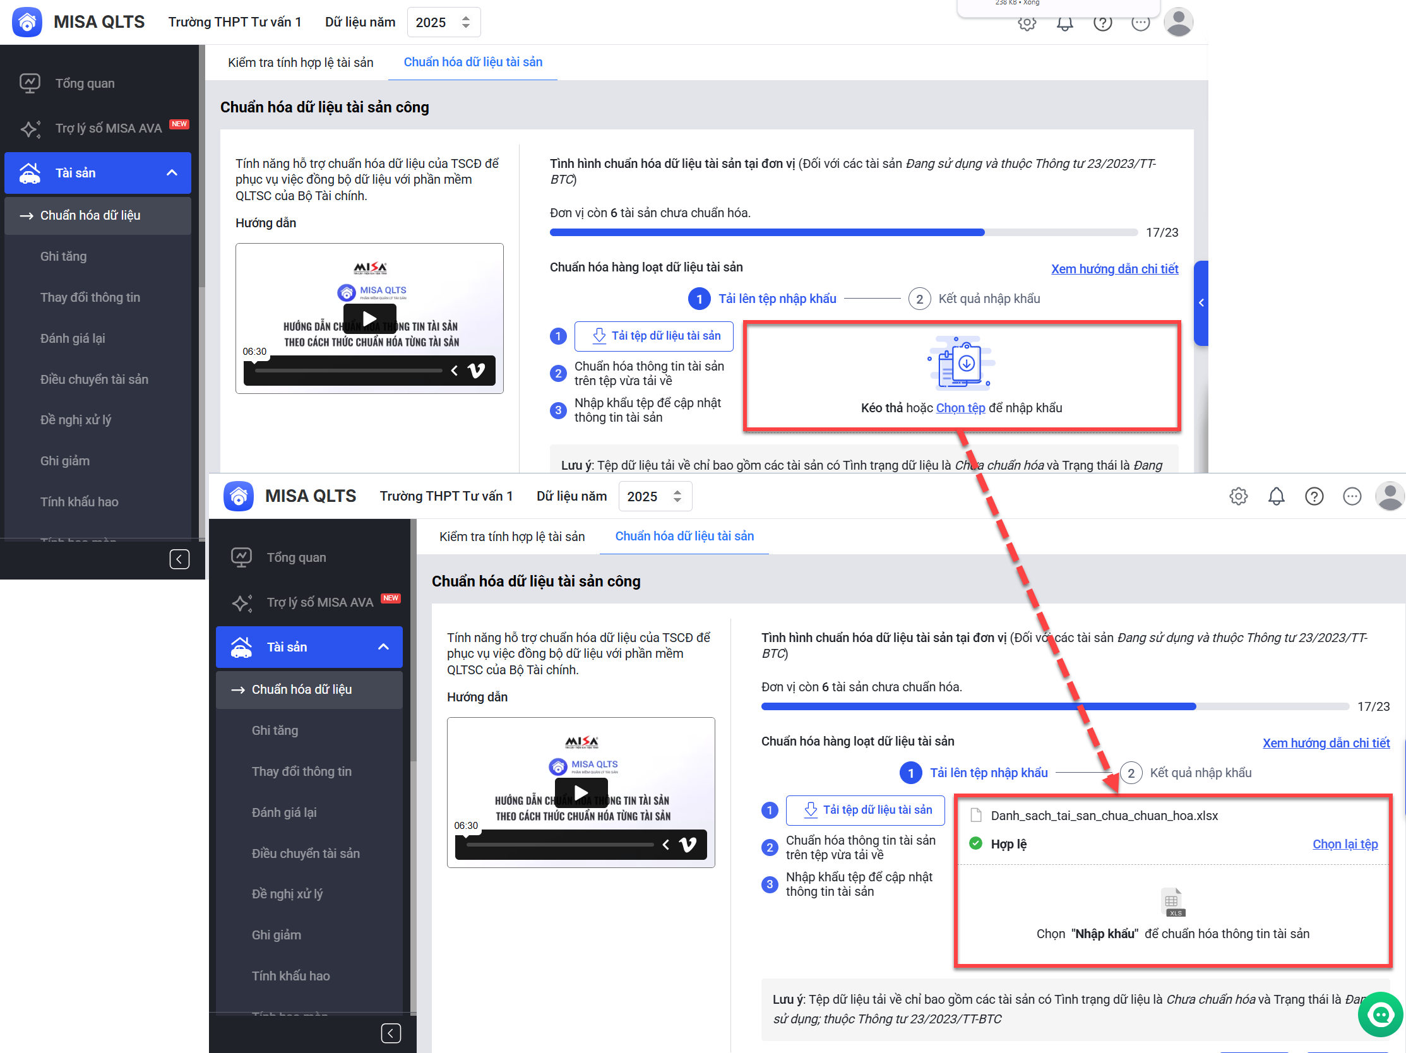1406x1053 pixels.
Task: Collapse the Tài sản menu in upper sidebar
Action: (x=172, y=173)
